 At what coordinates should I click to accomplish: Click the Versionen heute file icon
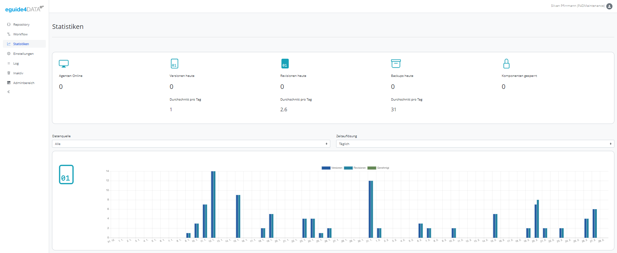coord(175,64)
